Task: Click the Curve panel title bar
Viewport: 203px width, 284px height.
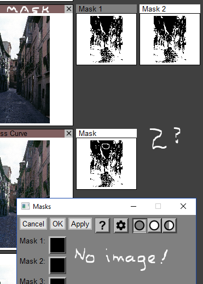Action: (x=32, y=133)
